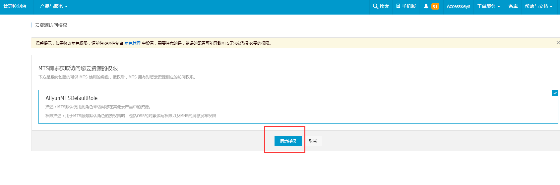
Task: Open the 帮助与文档 dropdown
Action: point(538,7)
